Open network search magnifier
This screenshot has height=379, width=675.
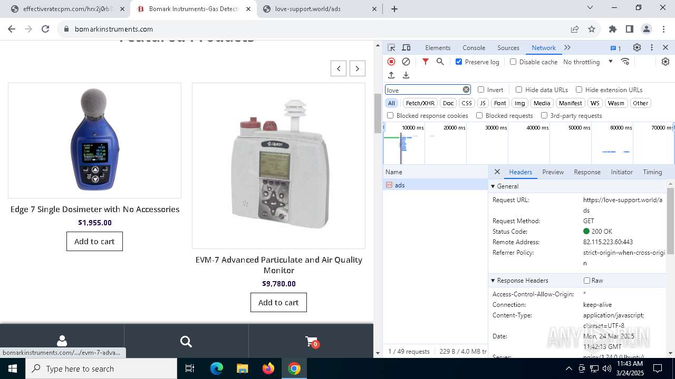pos(440,62)
